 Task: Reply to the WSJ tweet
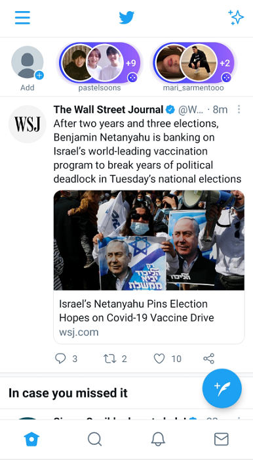66,359
